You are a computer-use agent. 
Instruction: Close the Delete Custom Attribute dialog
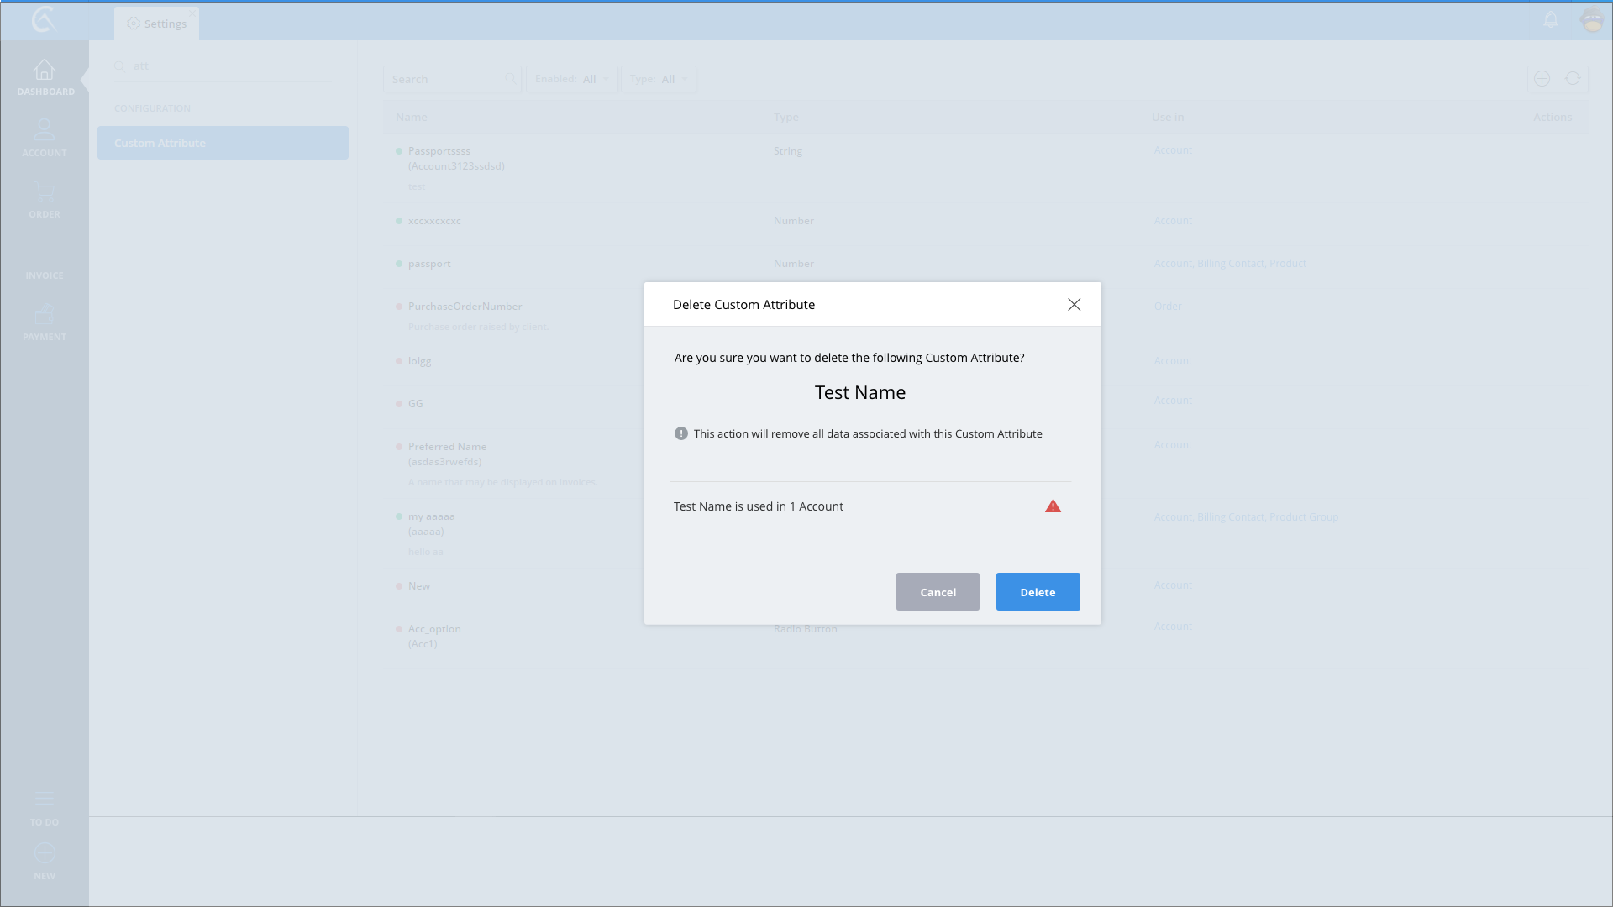click(x=1074, y=305)
